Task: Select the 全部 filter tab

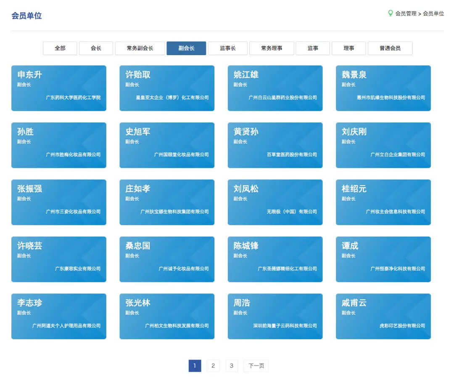Action: click(x=60, y=48)
